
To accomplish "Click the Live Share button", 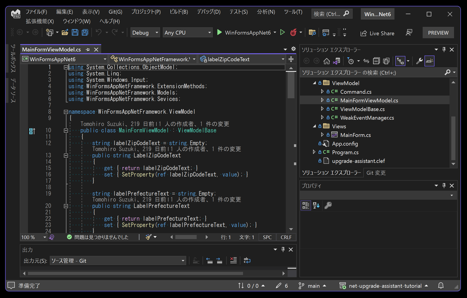I will 377,33.
